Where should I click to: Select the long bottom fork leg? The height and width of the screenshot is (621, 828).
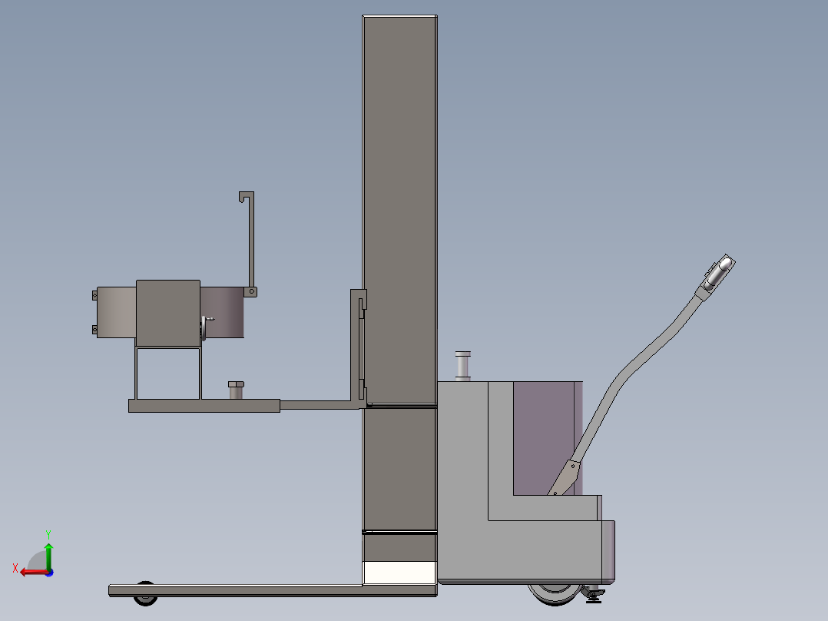[273, 590]
